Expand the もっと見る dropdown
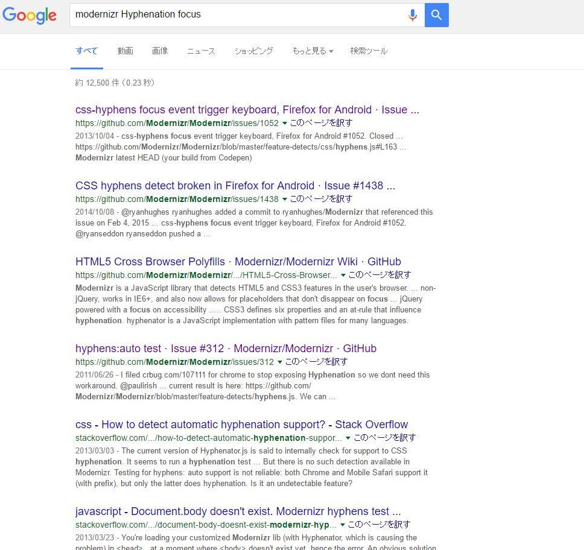This screenshot has height=550, width=584. (x=313, y=51)
